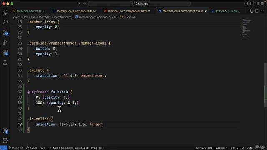Click '.animate' selector on line 33
Image resolution: width=267 pixels, height=150 pixels.
[x=36, y=70]
